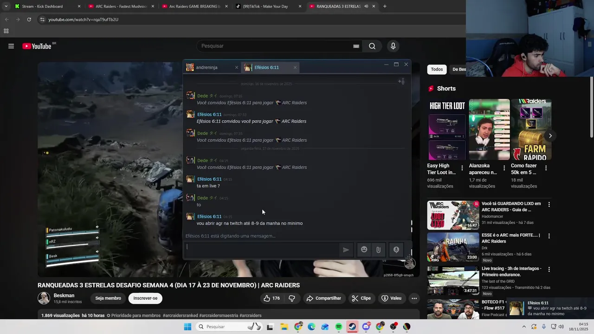
Task: Click the YouTube search magnifier button
Action: pos(372,46)
